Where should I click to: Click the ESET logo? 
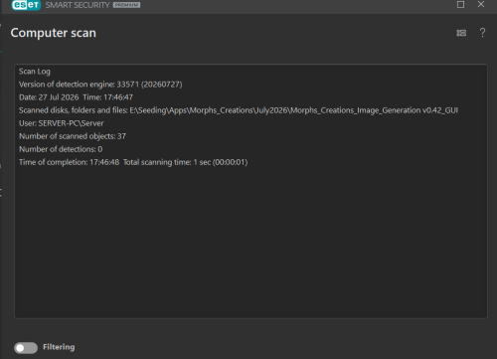[26, 5]
